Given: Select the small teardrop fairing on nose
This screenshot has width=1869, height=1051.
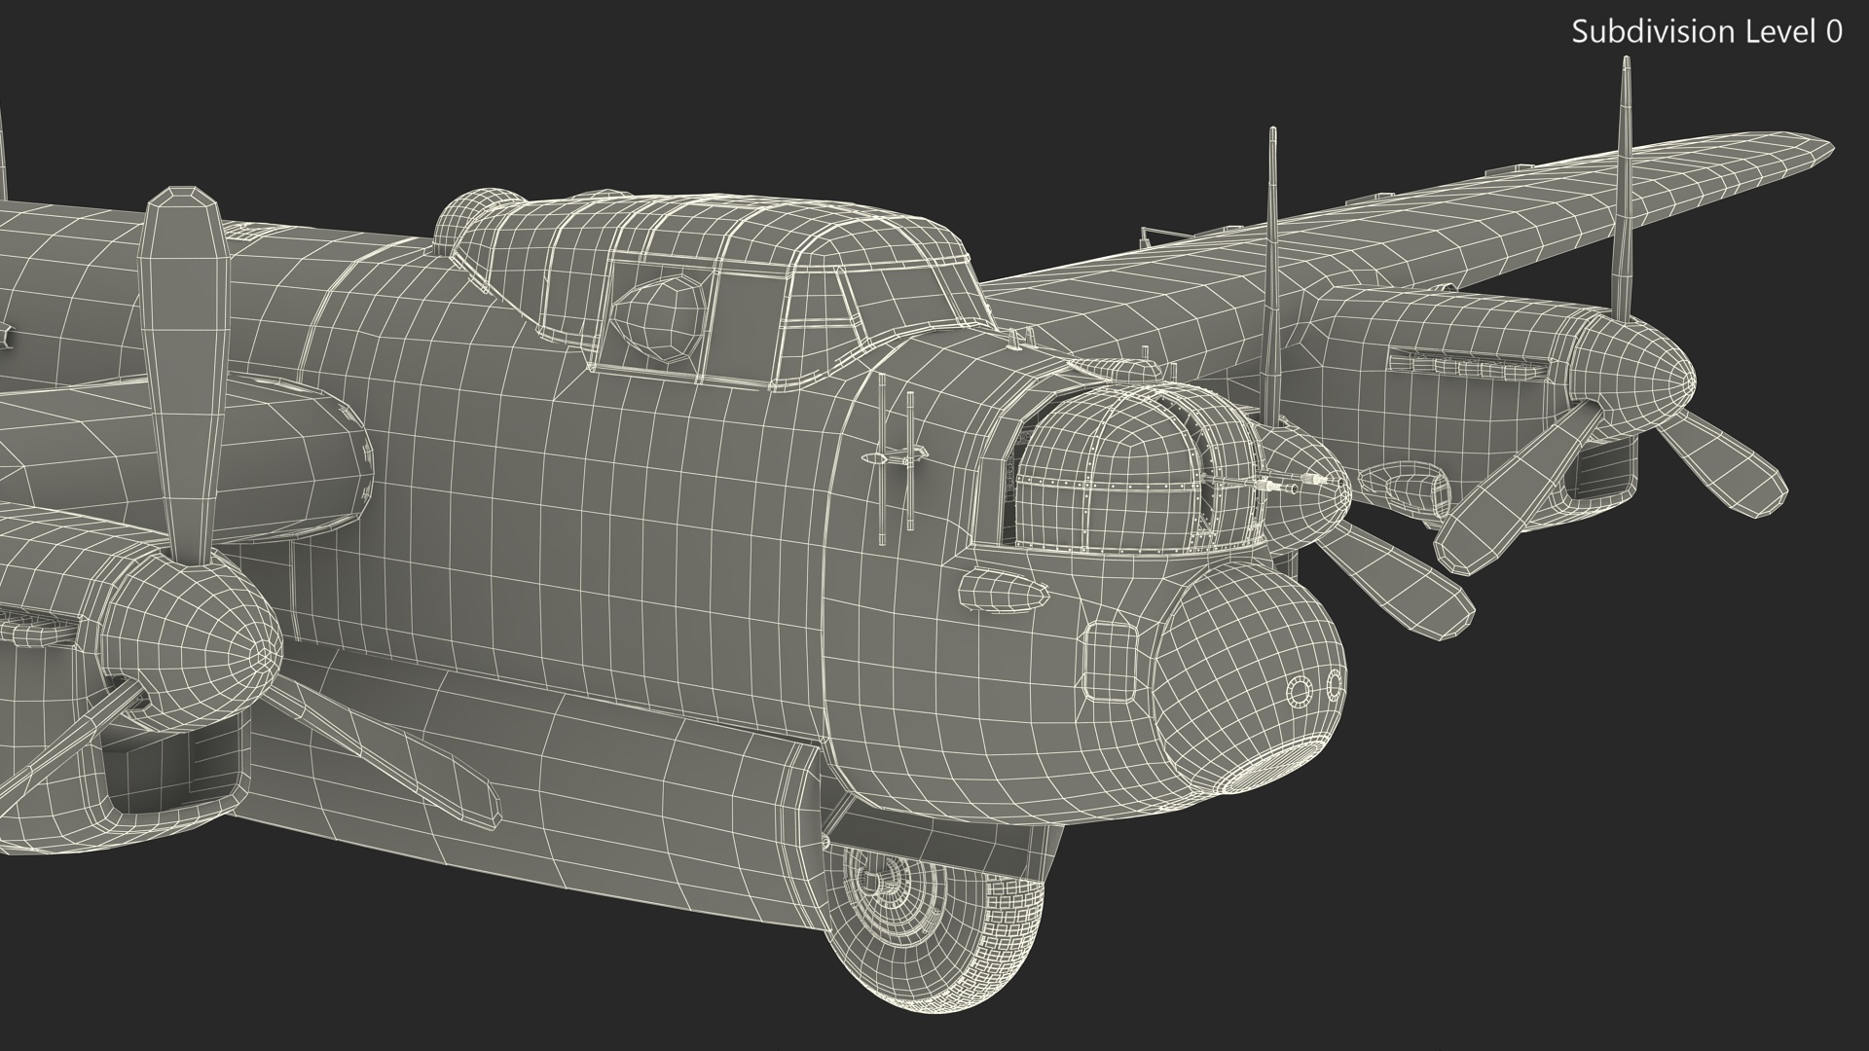Looking at the screenshot, I should pos(1003,589).
